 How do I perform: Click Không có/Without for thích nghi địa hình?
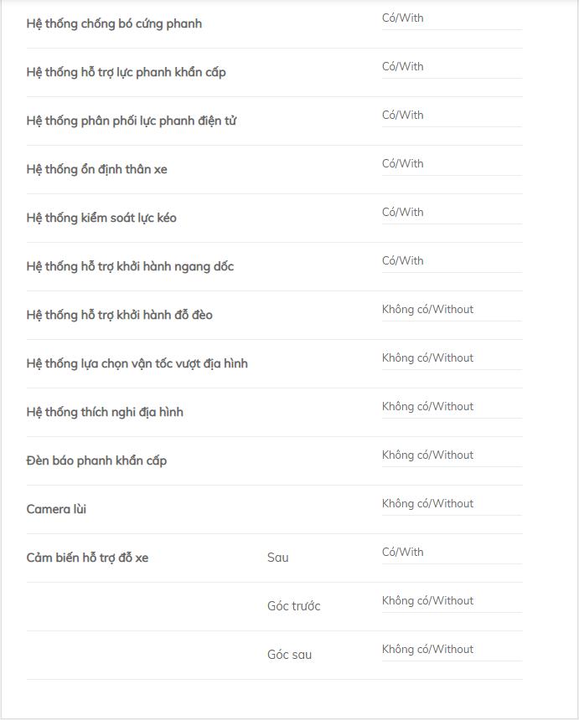(427, 406)
